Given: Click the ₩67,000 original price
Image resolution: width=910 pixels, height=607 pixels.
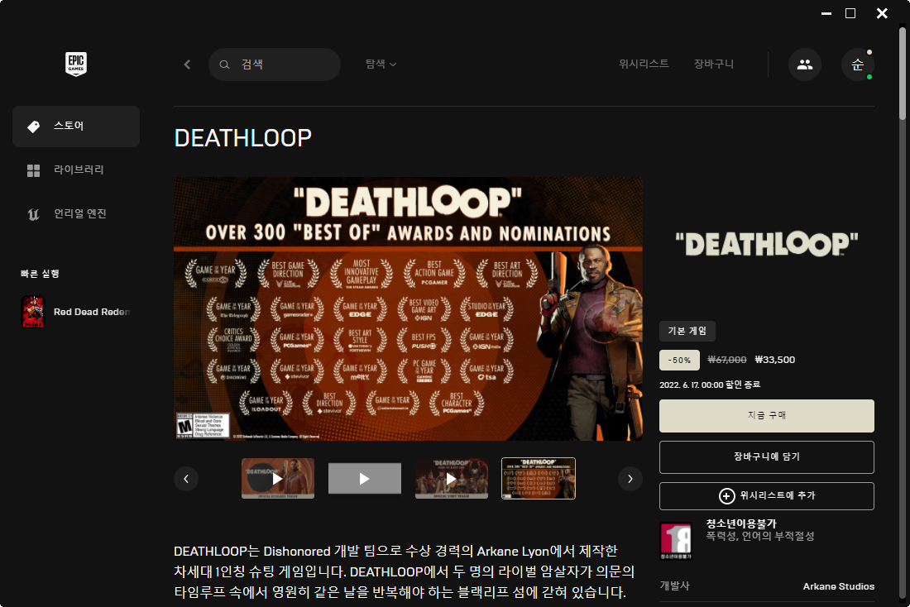Looking at the screenshot, I should tap(727, 360).
